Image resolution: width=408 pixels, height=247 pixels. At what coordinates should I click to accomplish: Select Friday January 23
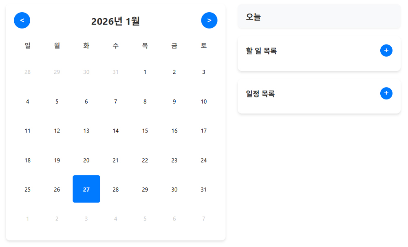click(x=174, y=160)
